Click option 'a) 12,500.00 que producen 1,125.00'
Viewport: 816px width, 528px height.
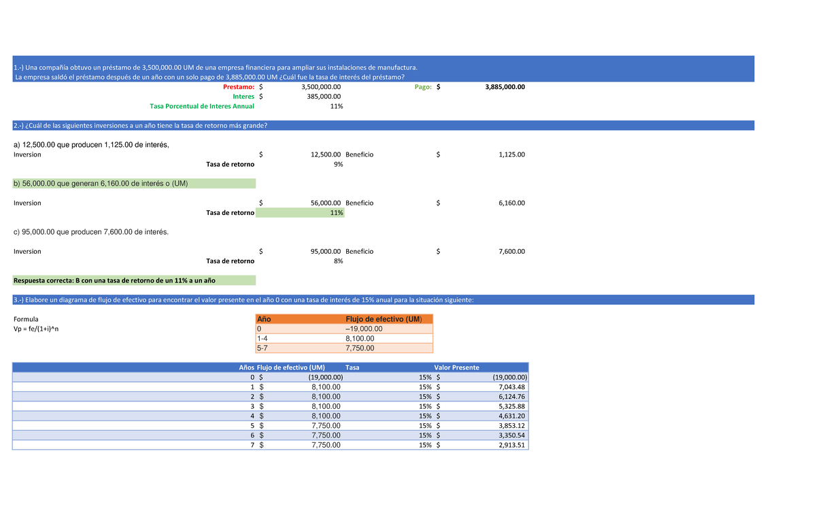[x=91, y=145]
